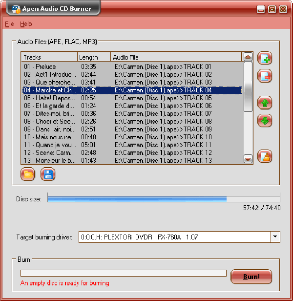
Task: Open a project with the folder icon
Action: (x=28, y=174)
